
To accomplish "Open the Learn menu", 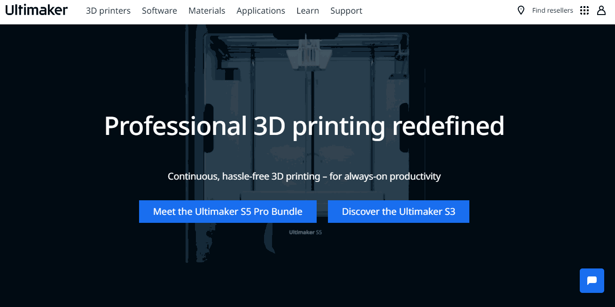I will tap(308, 10).
